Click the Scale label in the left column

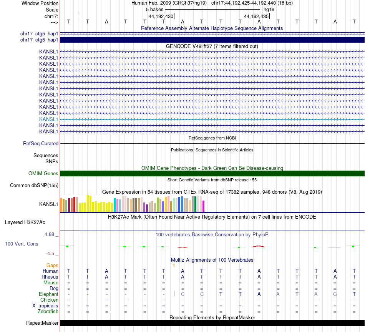[52, 10]
